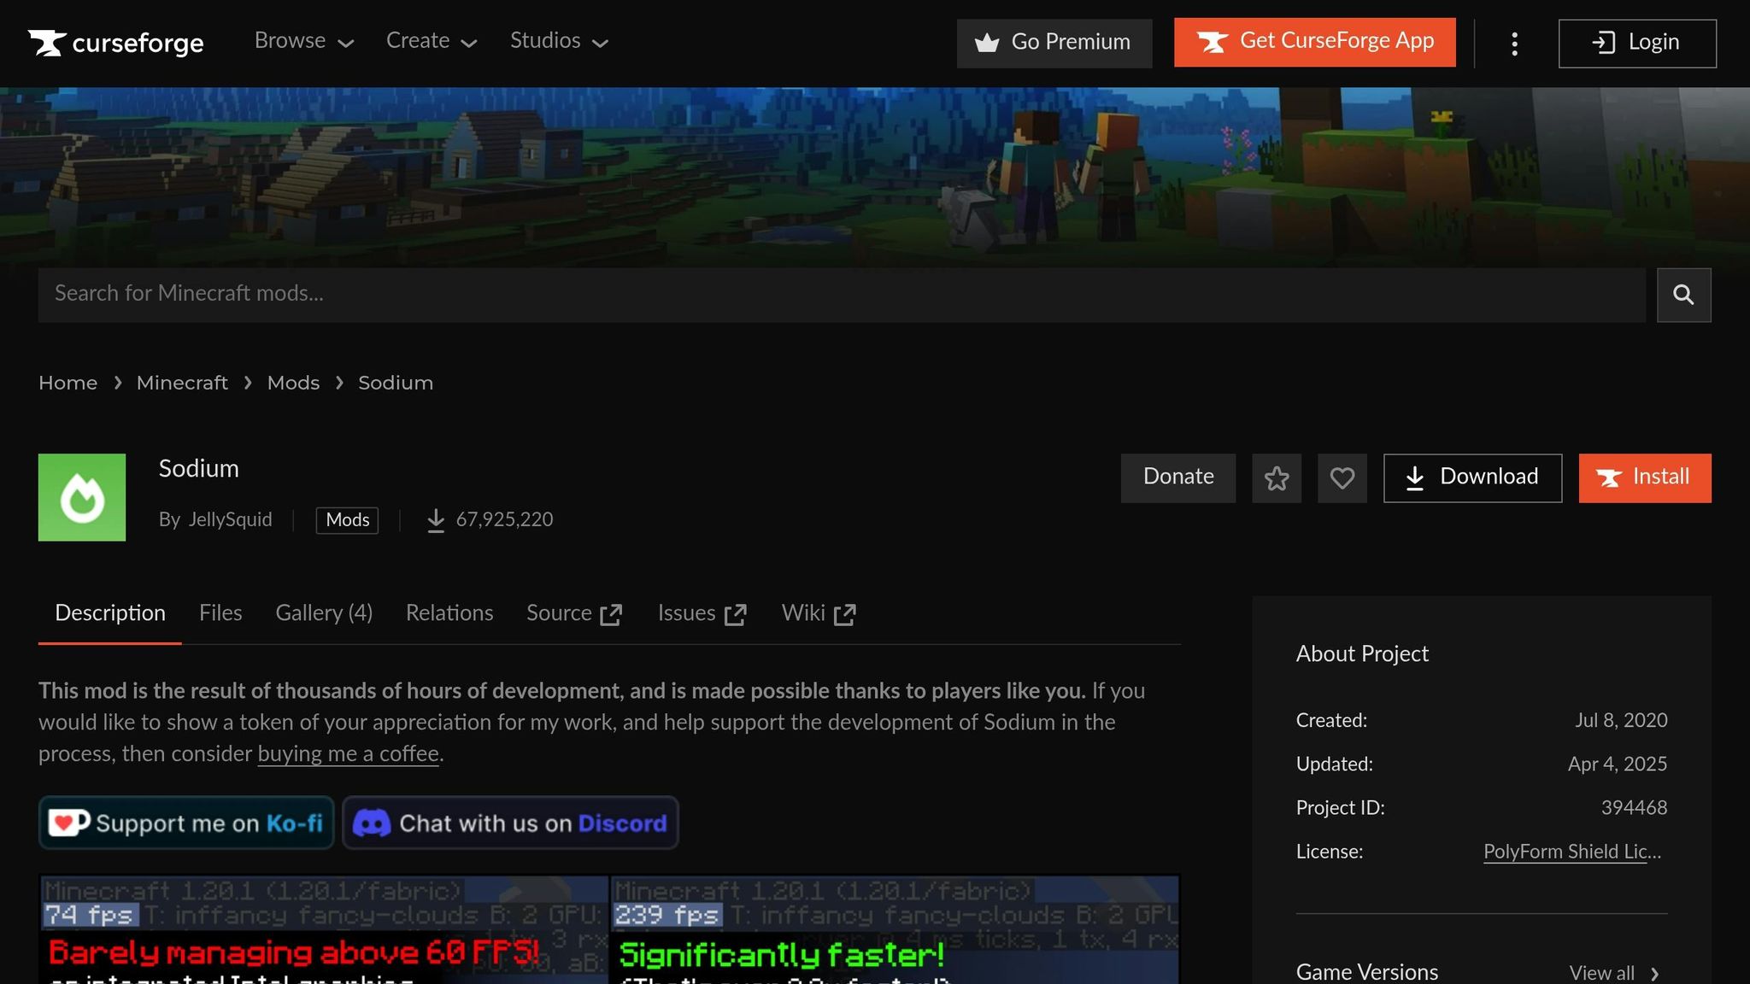Open the CurseForge logo home link
This screenshot has width=1750, height=984.
[116, 43]
